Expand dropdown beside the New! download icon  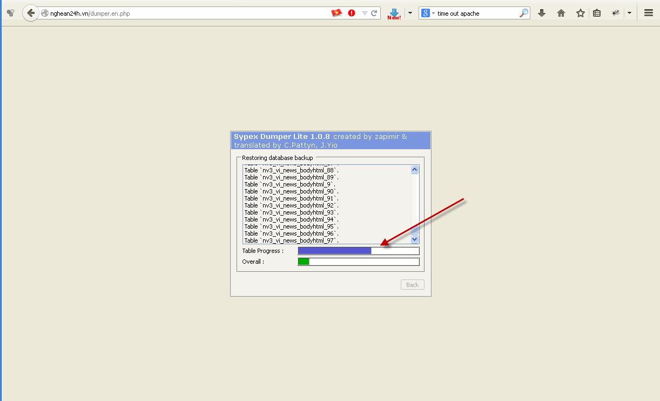pos(410,13)
